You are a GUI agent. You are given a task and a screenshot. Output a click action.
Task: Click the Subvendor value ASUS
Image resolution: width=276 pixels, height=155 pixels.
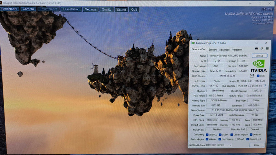(x=217, y=81)
